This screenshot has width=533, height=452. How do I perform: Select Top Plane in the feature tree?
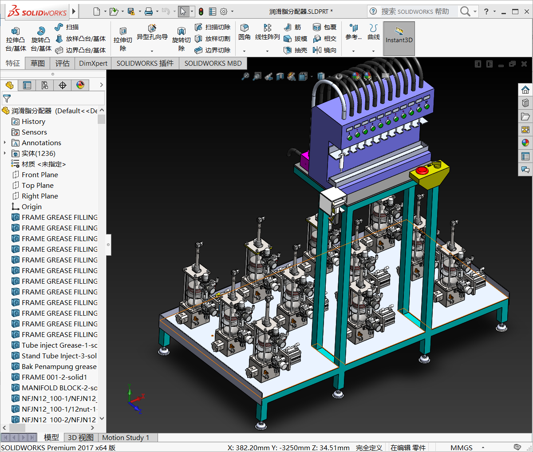click(38, 185)
